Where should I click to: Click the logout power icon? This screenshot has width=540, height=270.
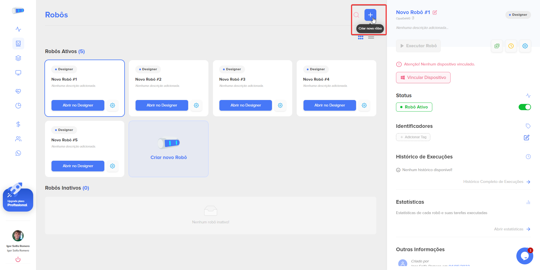pos(18,259)
